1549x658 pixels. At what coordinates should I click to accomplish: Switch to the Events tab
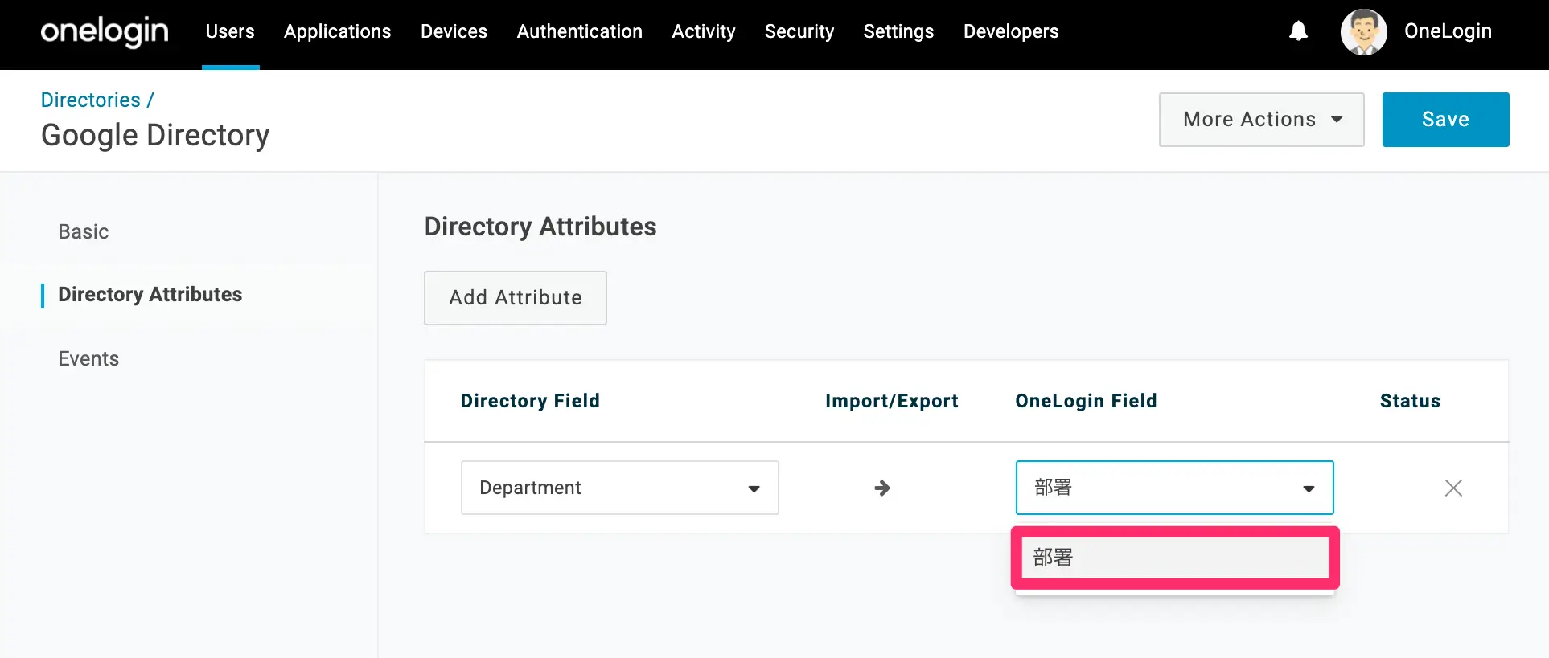pos(88,358)
